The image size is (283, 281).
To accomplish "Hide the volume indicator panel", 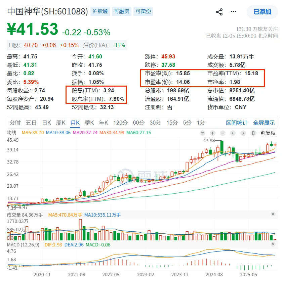I will 273,214.
